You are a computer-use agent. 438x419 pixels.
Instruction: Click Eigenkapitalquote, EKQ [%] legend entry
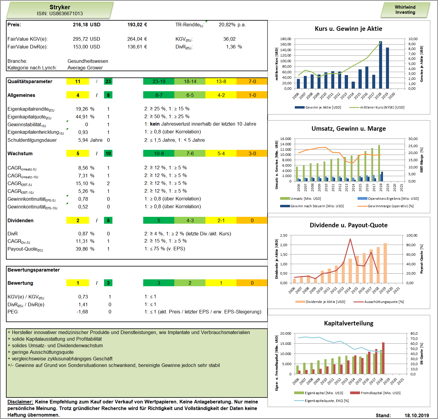(x=321, y=401)
